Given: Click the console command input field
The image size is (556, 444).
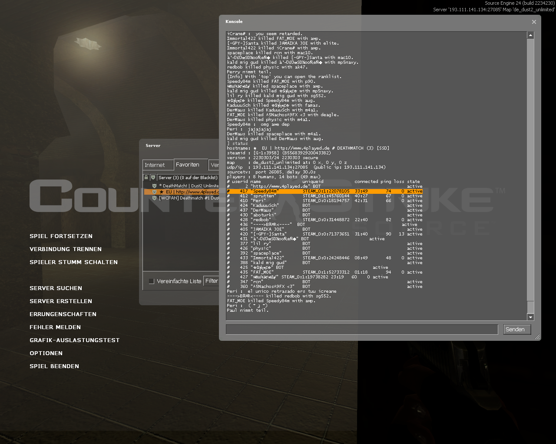Looking at the screenshot, I should coord(362,330).
